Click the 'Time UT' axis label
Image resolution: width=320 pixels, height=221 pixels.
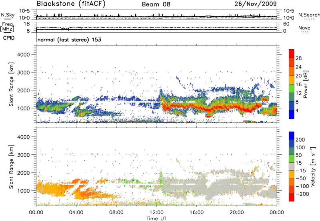click(156, 219)
